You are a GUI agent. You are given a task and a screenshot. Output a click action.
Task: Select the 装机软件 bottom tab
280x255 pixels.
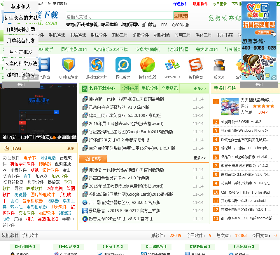pyautogui.click(x=10, y=235)
